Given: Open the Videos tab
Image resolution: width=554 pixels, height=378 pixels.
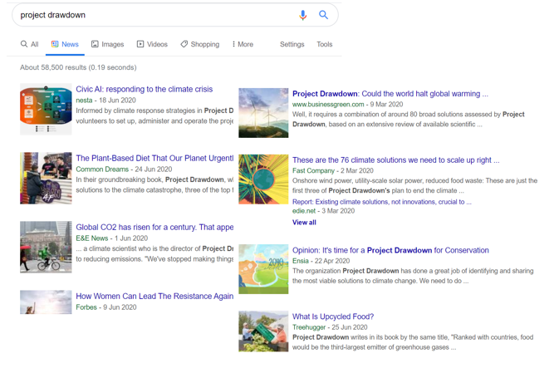Looking at the screenshot, I should [152, 44].
